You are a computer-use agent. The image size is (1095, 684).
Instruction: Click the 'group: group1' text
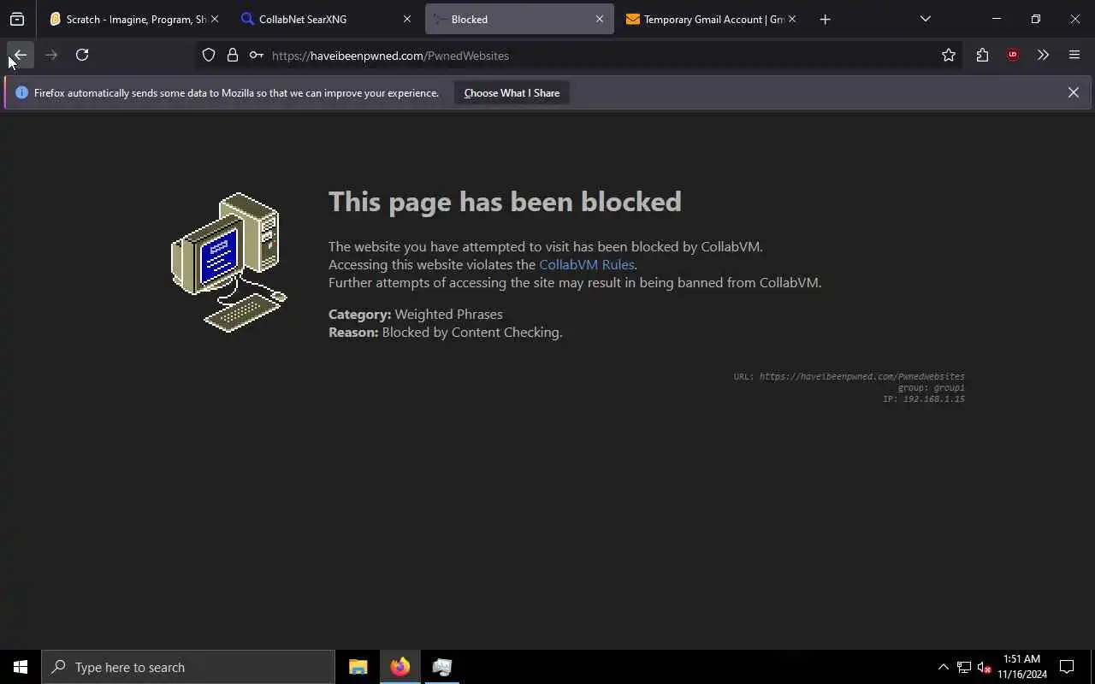coord(931,388)
